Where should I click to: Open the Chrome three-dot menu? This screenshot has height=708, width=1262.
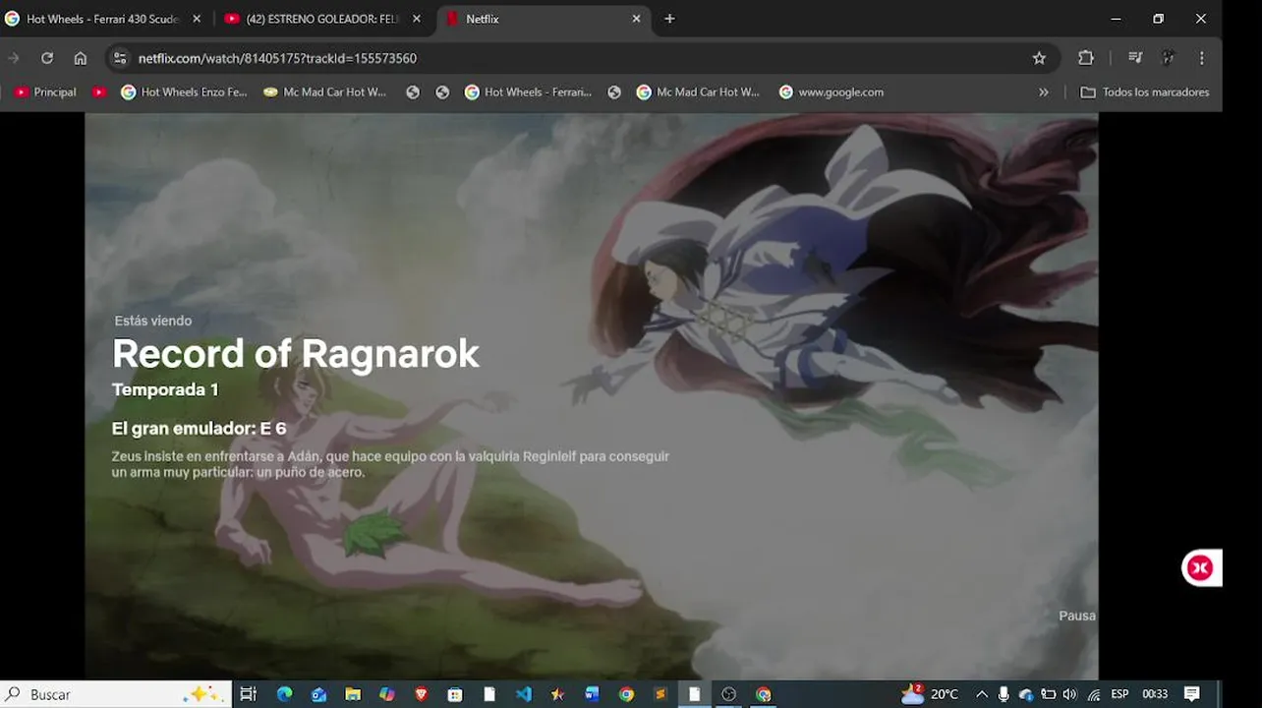(x=1201, y=58)
